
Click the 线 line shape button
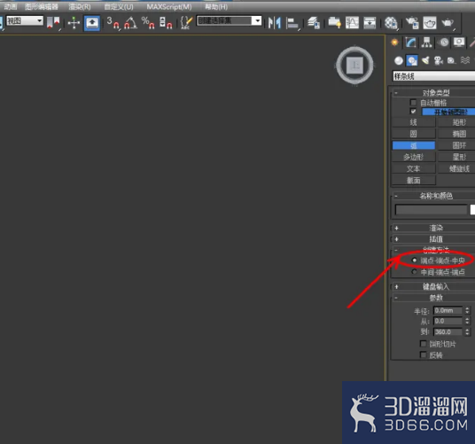pyautogui.click(x=414, y=122)
